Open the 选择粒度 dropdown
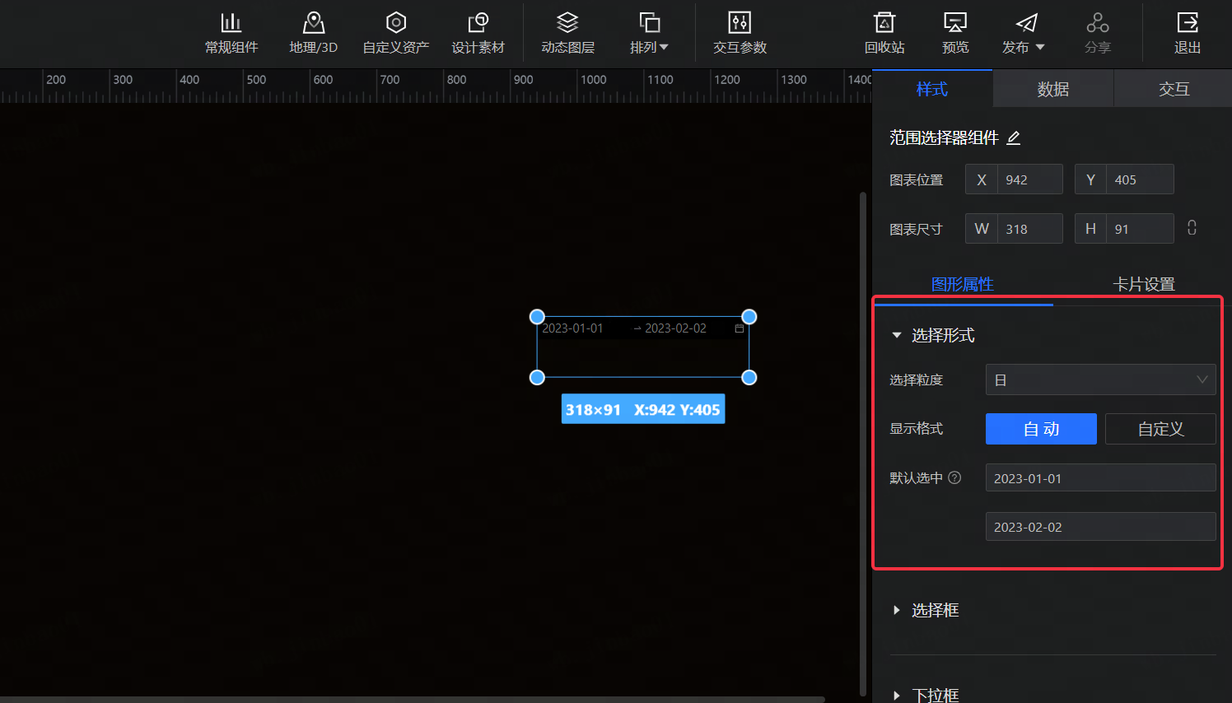This screenshot has width=1232, height=703. point(1100,379)
